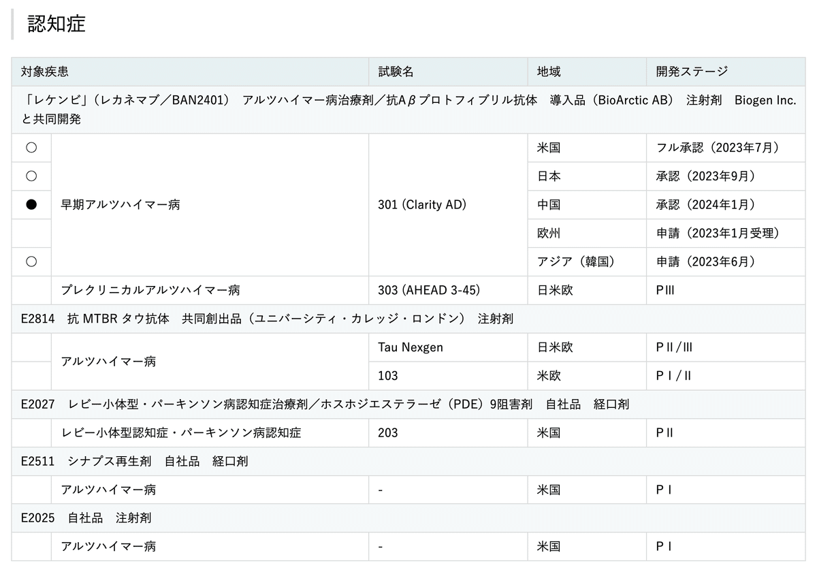Click the open circle mark in the 日本 承認 row

point(31,176)
